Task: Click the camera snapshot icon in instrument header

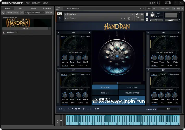Action: click(137, 14)
